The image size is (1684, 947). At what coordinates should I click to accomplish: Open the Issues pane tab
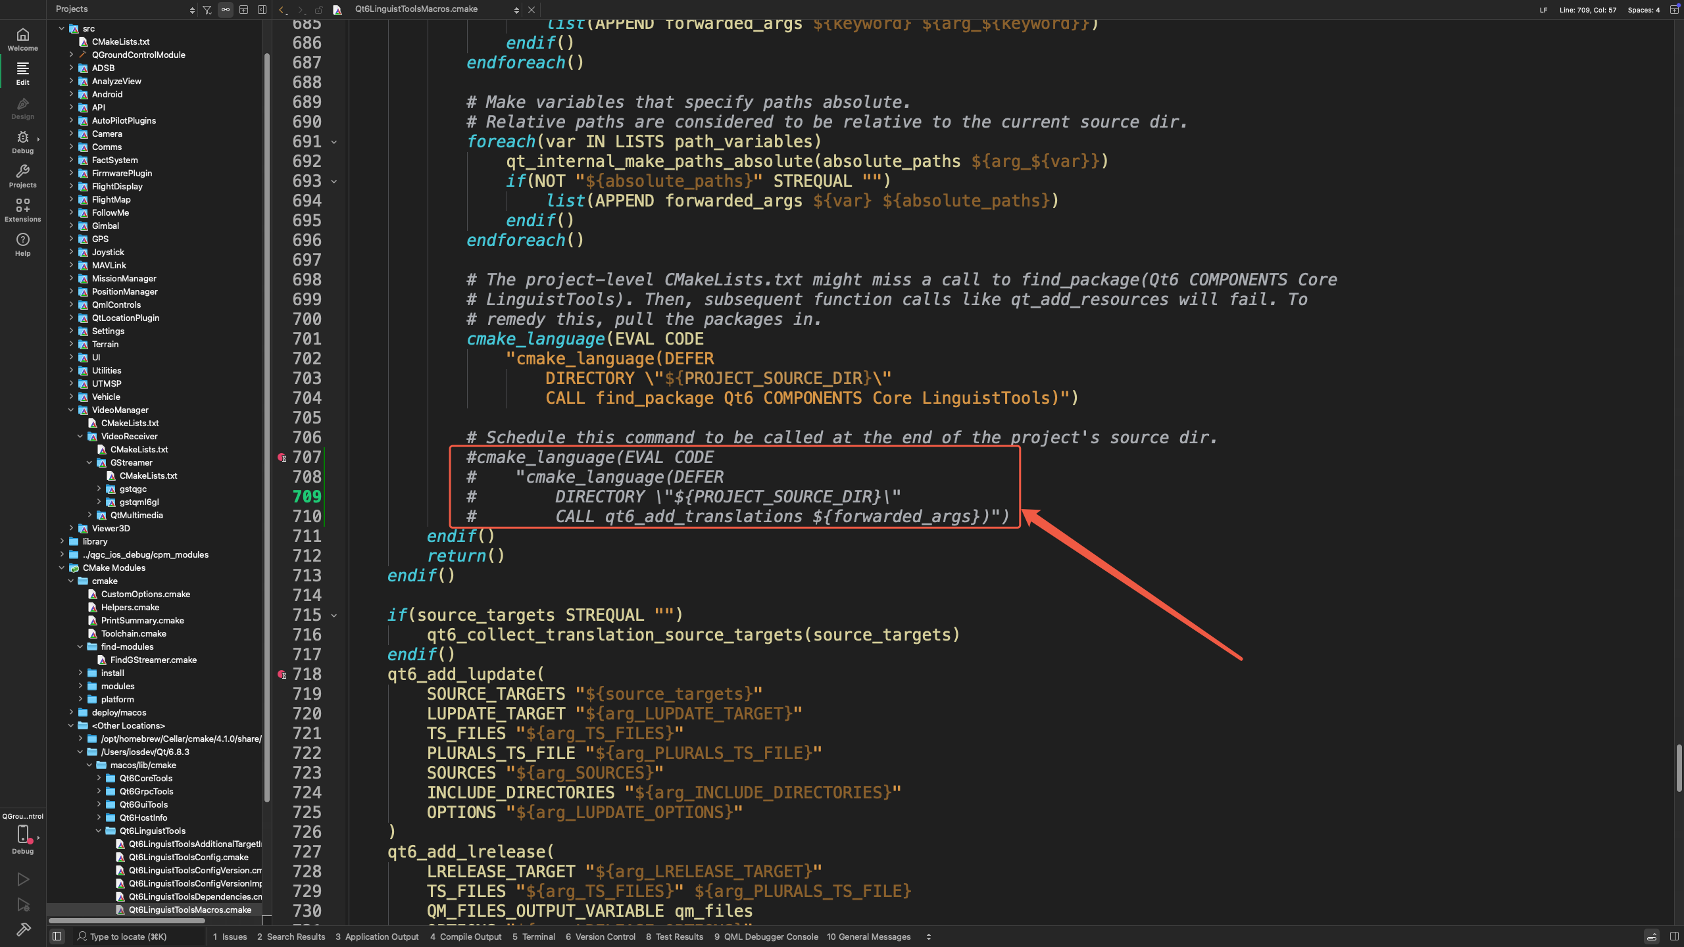pos(230,936)
